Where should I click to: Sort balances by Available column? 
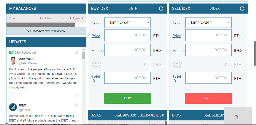click(52, 18)
